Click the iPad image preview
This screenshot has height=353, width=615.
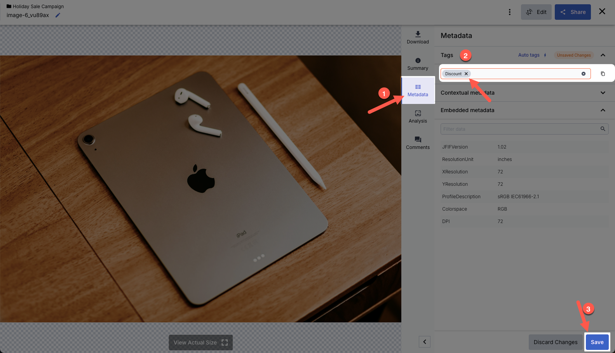(x=200, y=189)
